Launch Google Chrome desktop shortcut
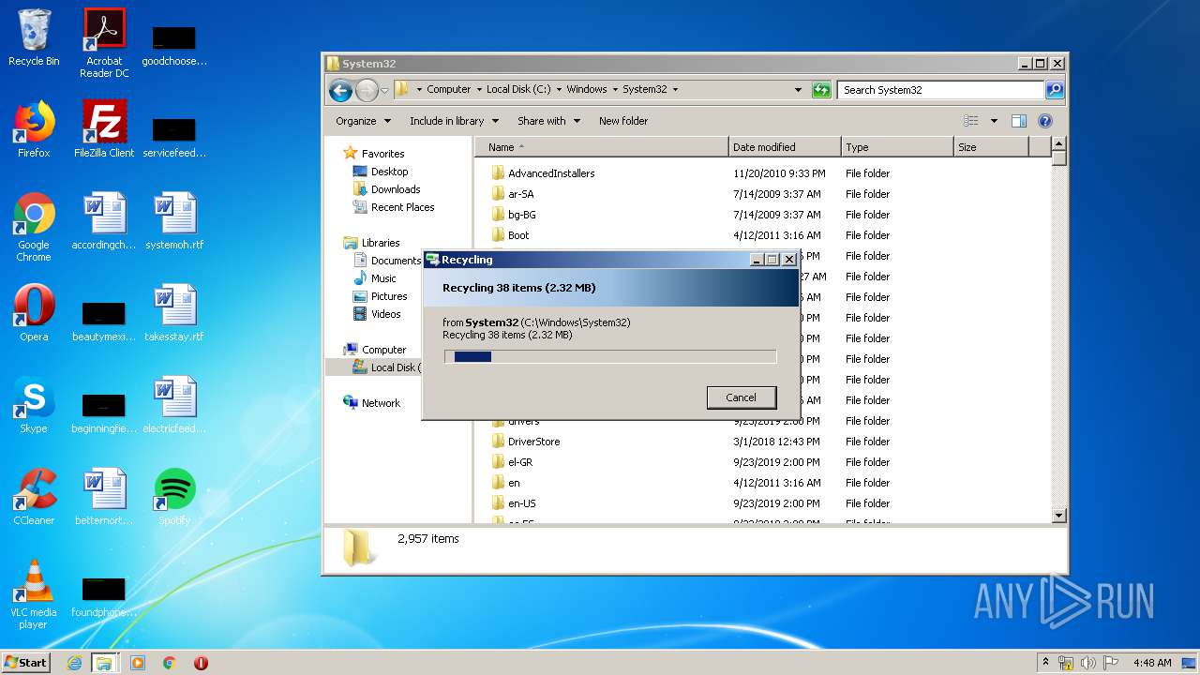 point(34,227)
